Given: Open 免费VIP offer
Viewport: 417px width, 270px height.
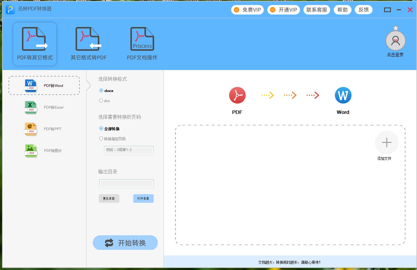Looking at the screenshot, I should click(x=247, y=10).
